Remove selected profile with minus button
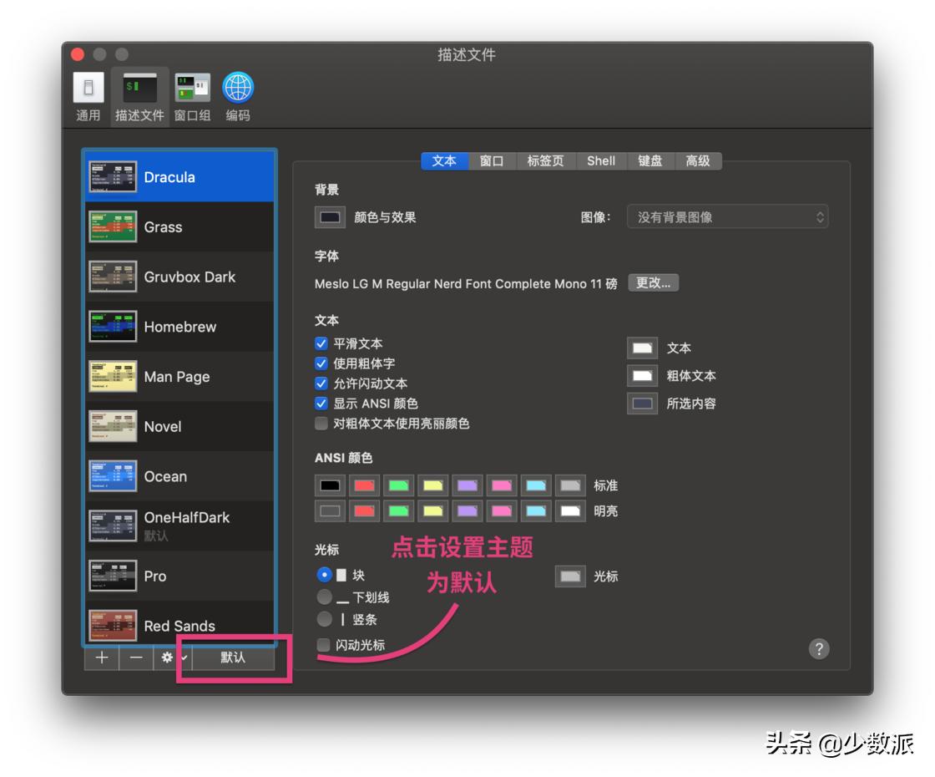The image size is (935, 777). [x=136, y=657]
